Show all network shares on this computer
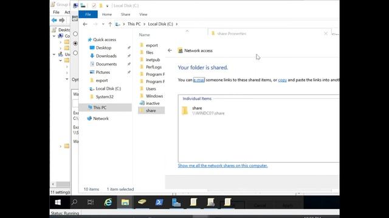Screen dimensions: 389x218 click(x=222, y=165)
